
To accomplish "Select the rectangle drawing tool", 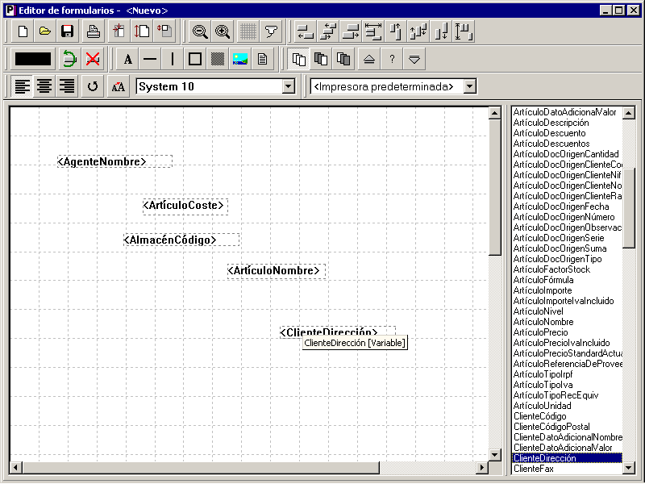I will pyautogui.click(x=195, y=59).
